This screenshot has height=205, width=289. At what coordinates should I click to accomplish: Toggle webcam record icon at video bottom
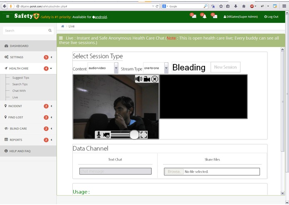coord(106,135)
